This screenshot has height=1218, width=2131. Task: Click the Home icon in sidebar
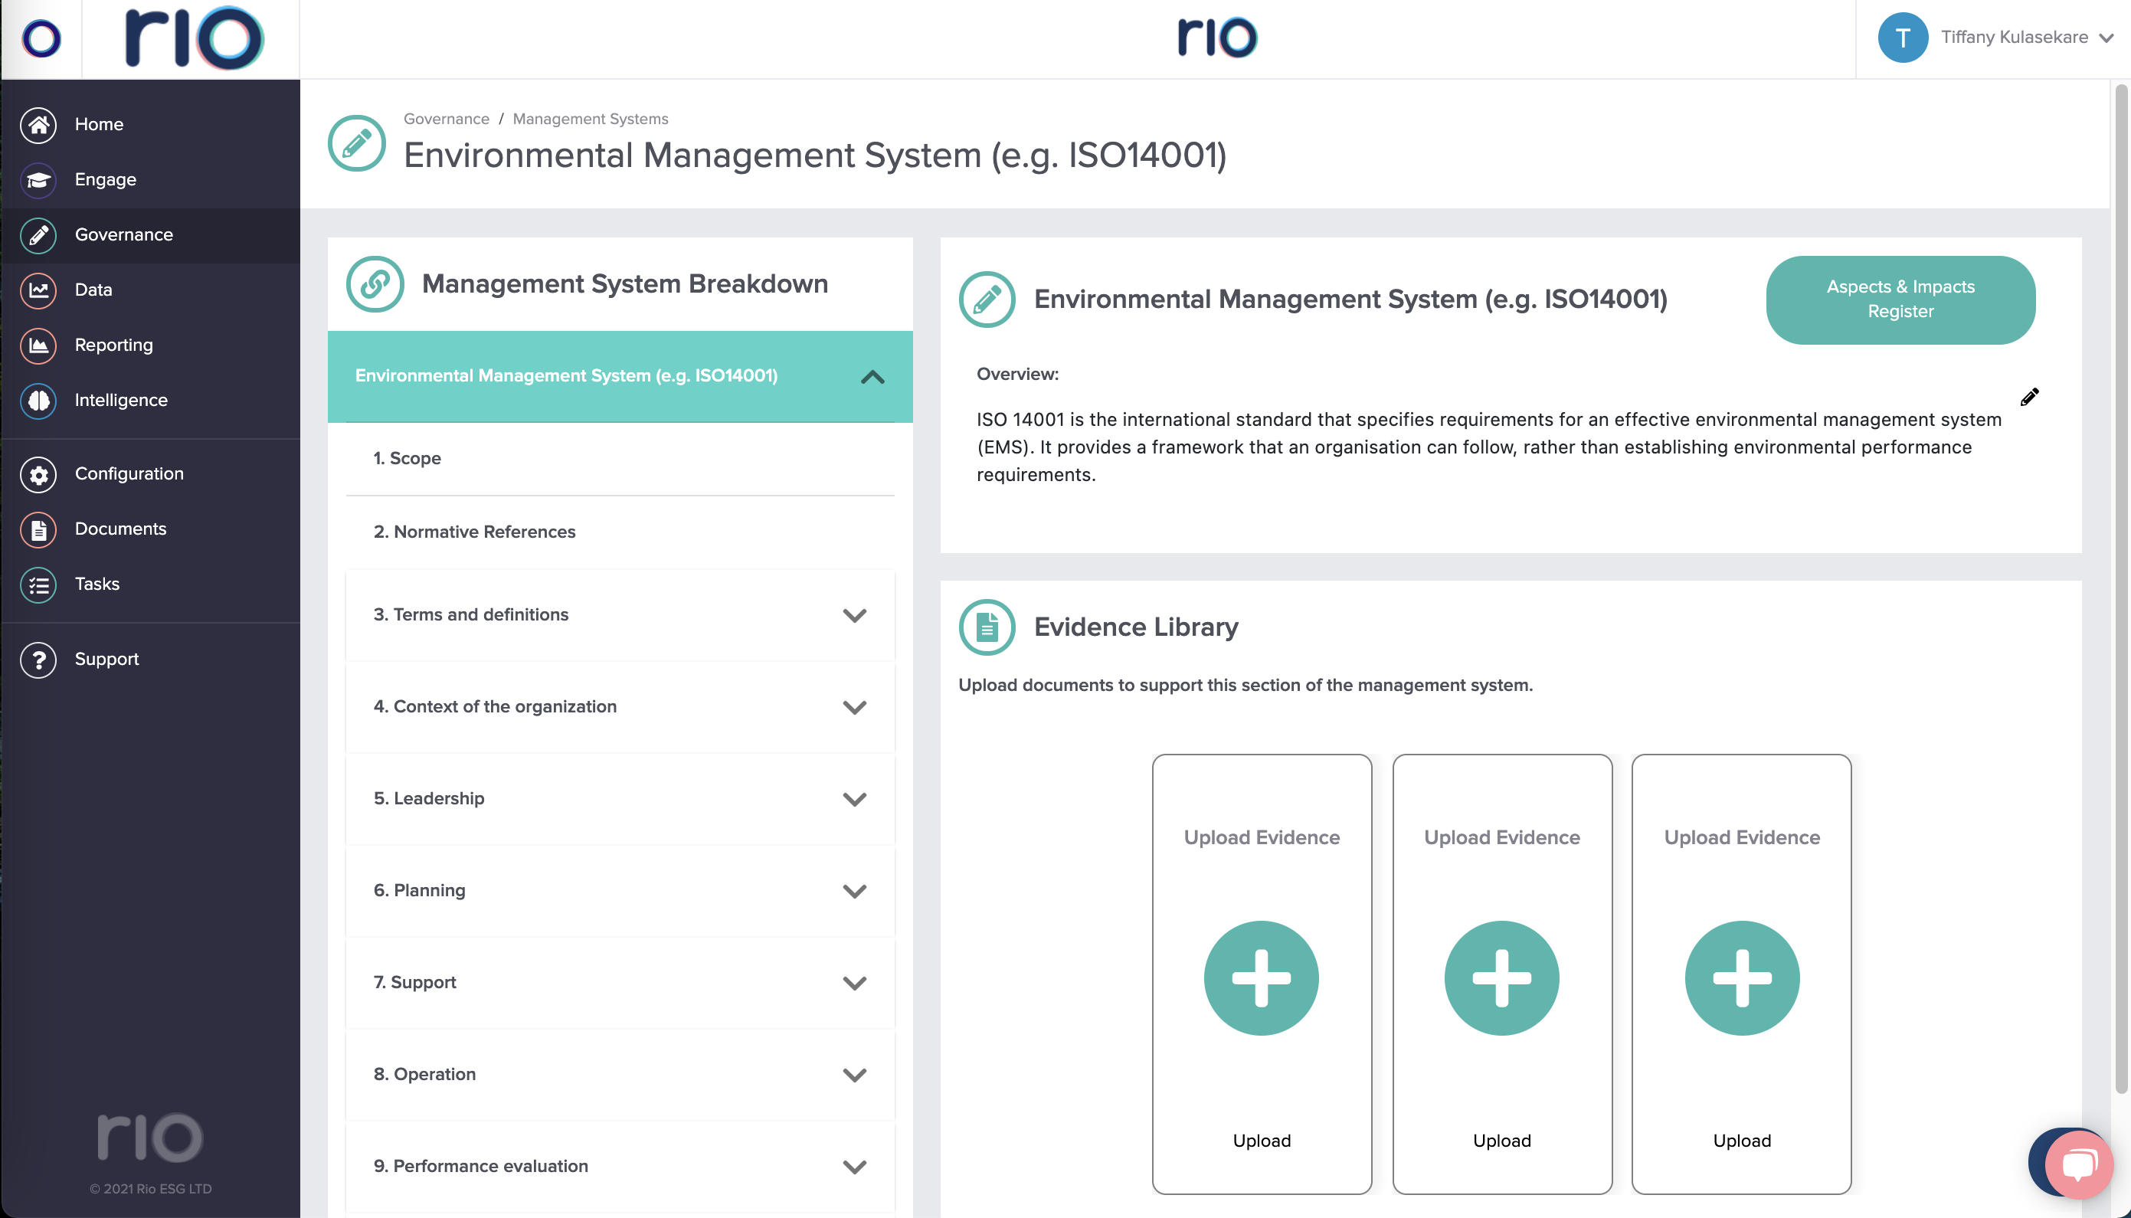38,125
